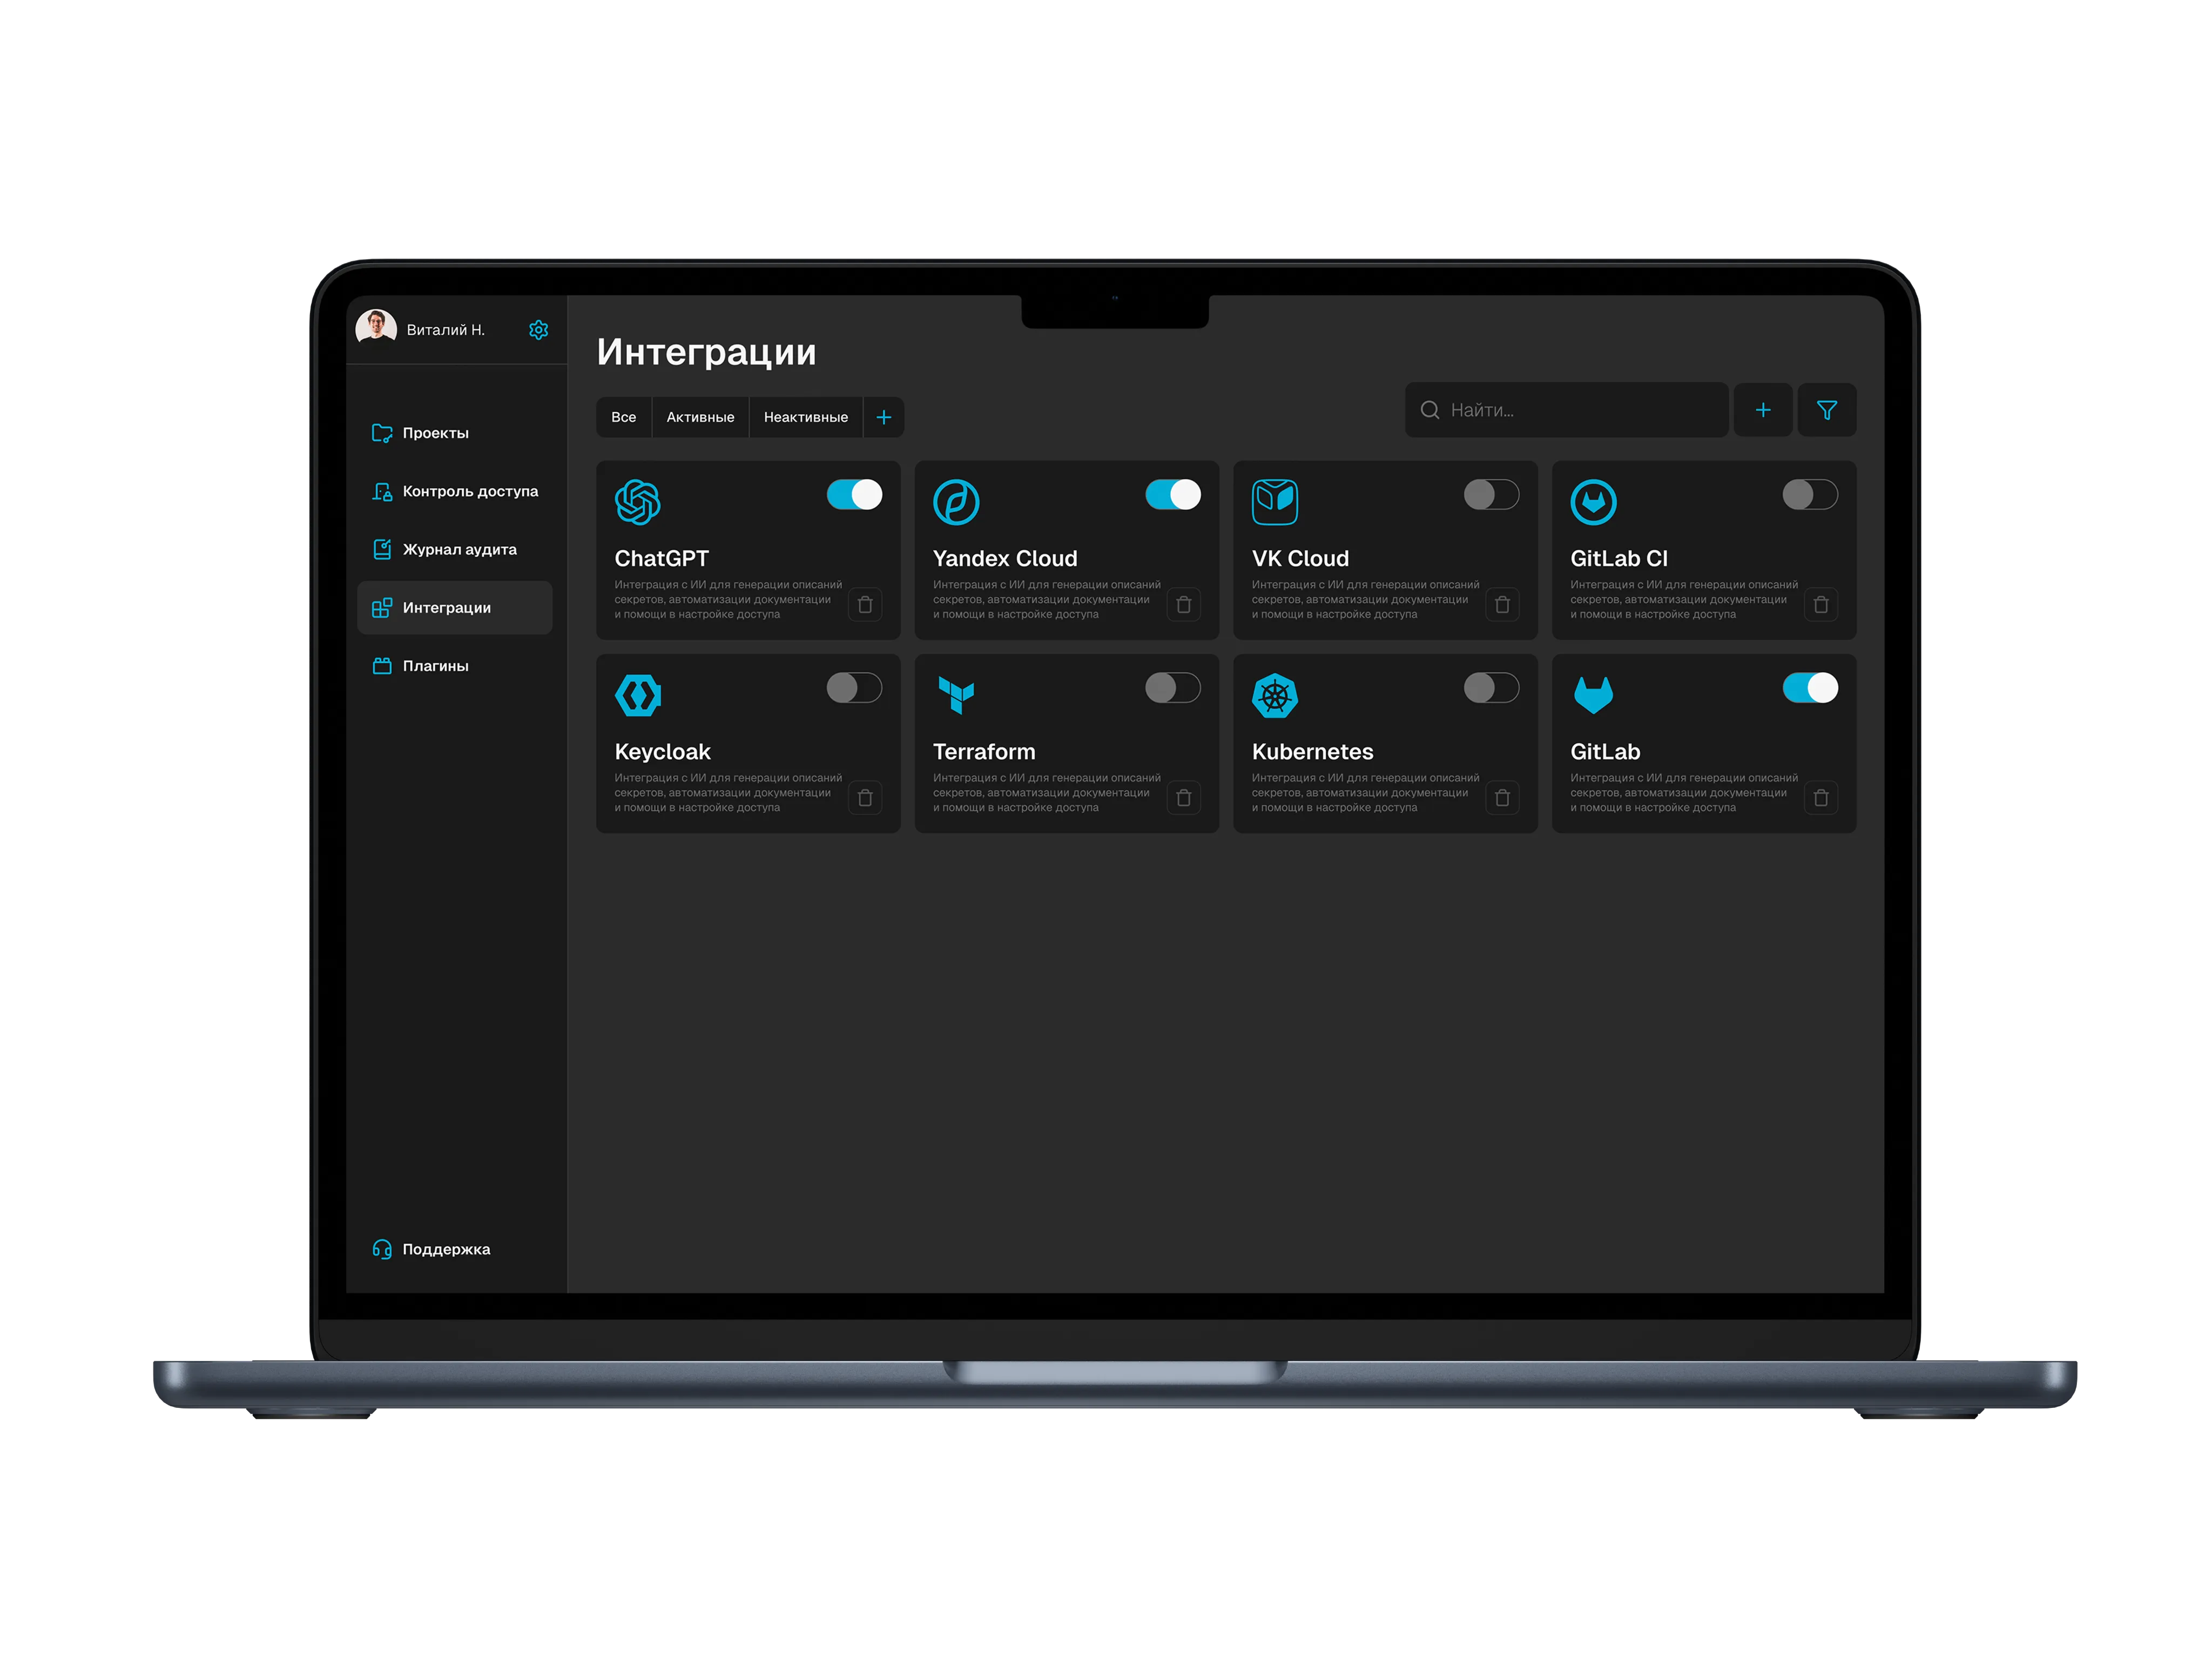Viewport: 2212px width, 1659px height.
Task: Click the Keycloak logo icon
Action: click(x=638, y=695)
